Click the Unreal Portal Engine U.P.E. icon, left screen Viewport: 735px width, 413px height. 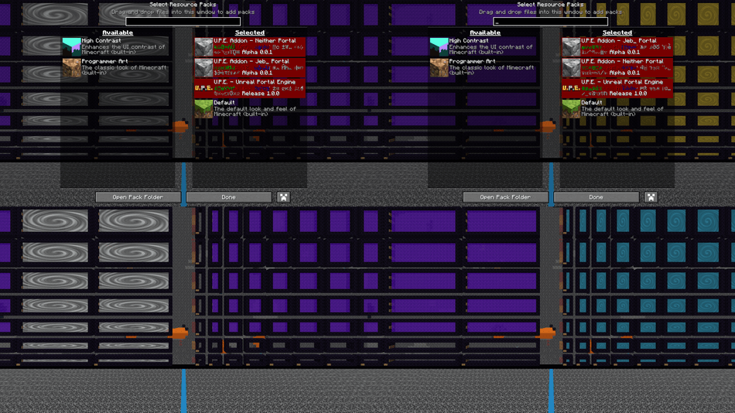coord(204,88)
